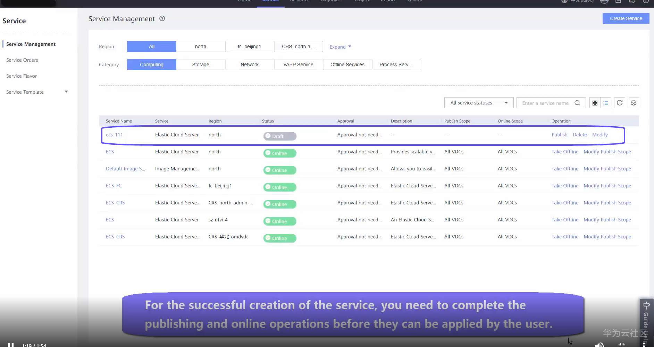Click the Create Service button
Screen dimensions: 654x347
pos(626,18)
